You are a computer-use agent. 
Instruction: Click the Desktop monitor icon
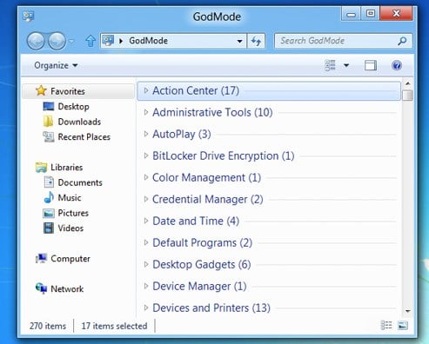pos(49,107)
